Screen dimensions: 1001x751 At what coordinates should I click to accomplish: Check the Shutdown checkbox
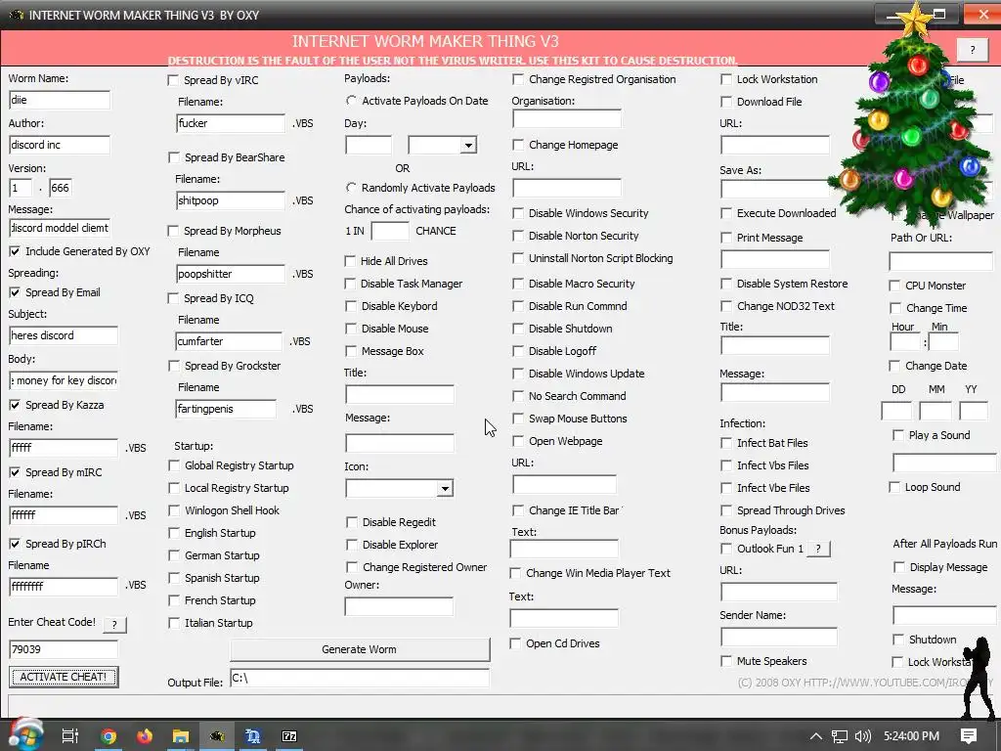tap(897, 640)
